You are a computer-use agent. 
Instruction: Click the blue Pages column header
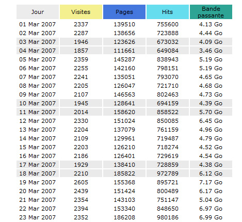tap(124, 12)
